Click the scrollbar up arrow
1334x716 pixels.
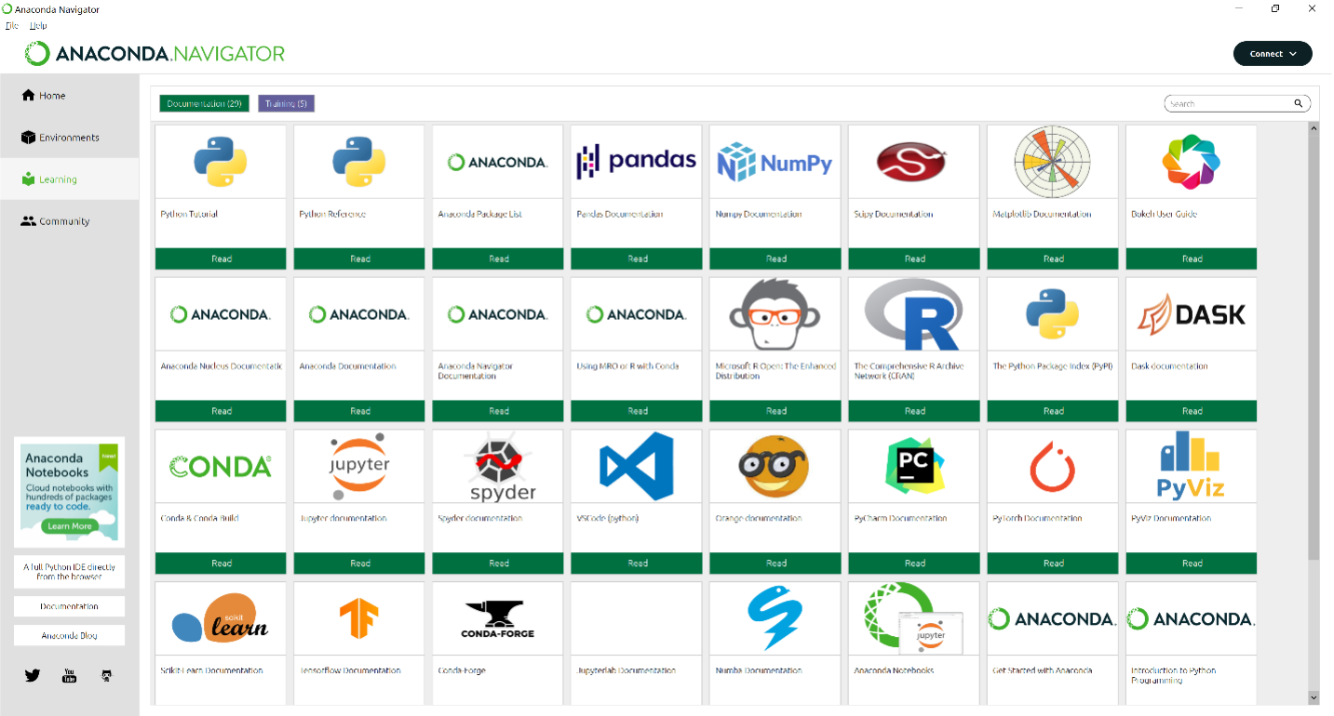[x=1314, y=127]
